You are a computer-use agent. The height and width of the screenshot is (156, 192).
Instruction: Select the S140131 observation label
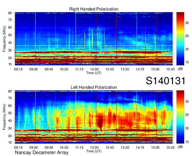pyautogui.click(x=165, y=81)
